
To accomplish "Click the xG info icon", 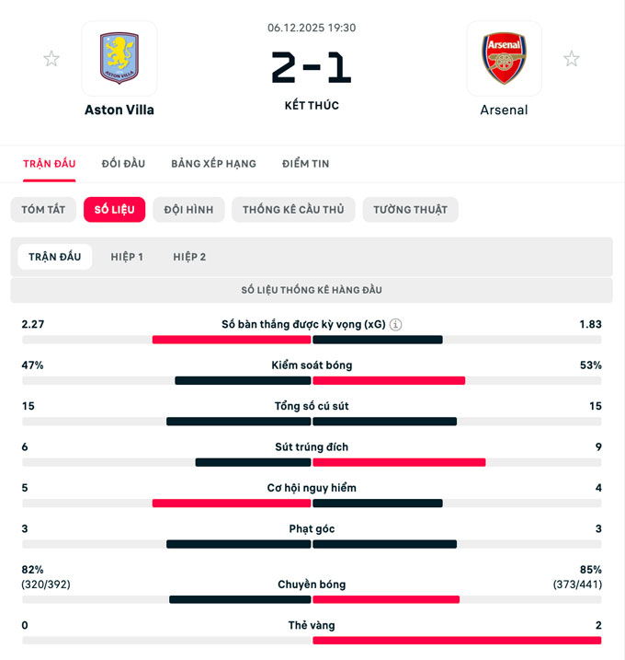I will 396,325.
